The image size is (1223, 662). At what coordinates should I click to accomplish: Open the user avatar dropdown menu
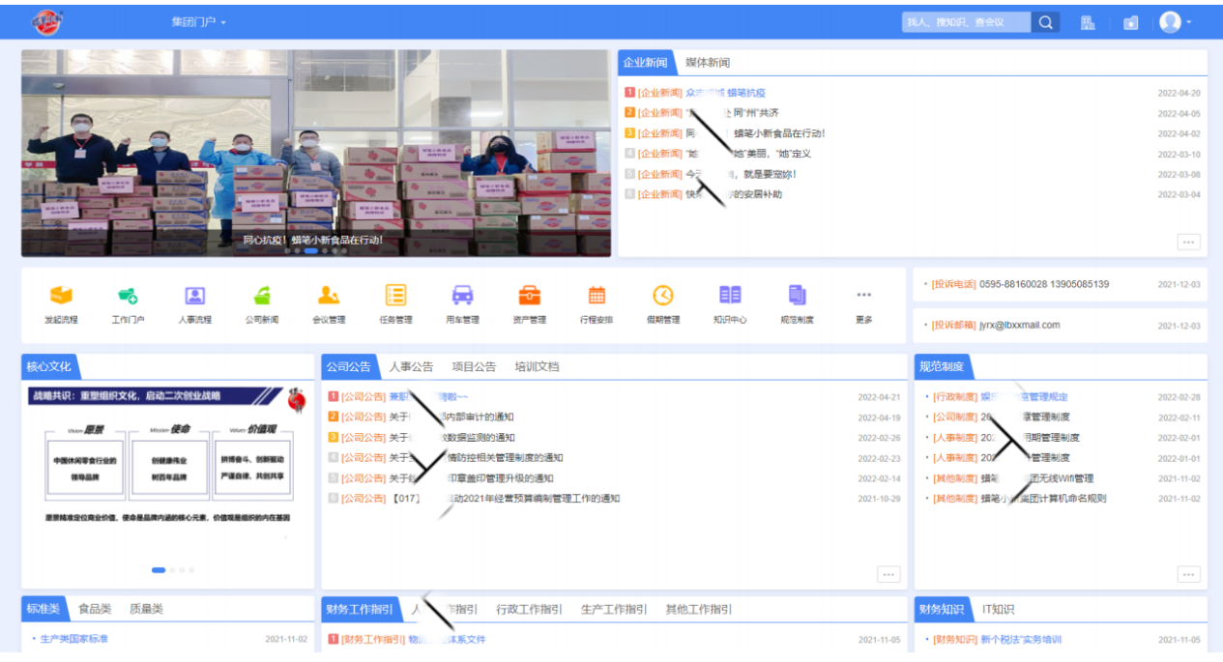pyautogui.click(x=1176, y=22)
